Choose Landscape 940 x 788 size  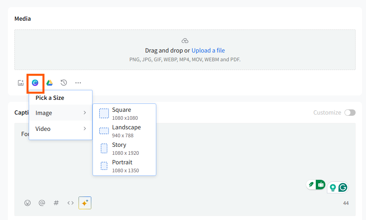tap(124, 131)
